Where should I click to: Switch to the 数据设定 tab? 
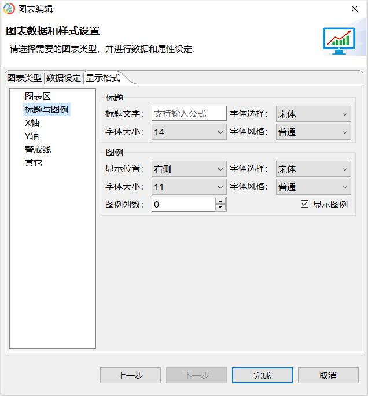point(64,78)
